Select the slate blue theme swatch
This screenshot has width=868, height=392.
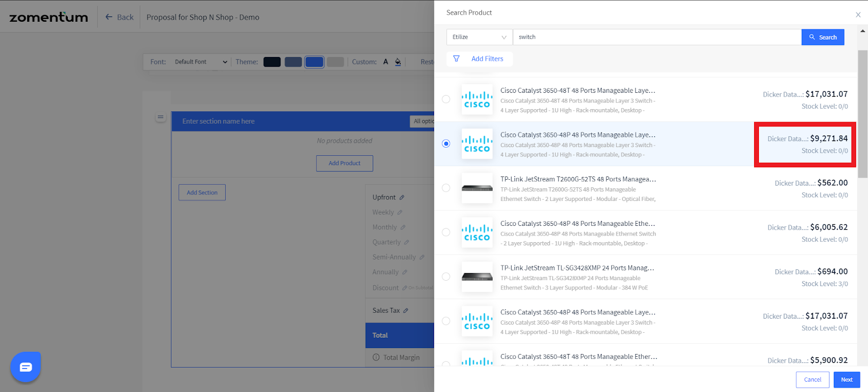pos(293,62)
